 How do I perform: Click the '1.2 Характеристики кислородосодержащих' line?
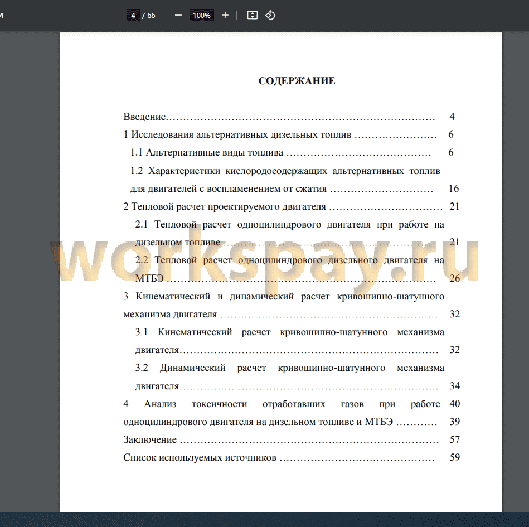tap(285, 171)
